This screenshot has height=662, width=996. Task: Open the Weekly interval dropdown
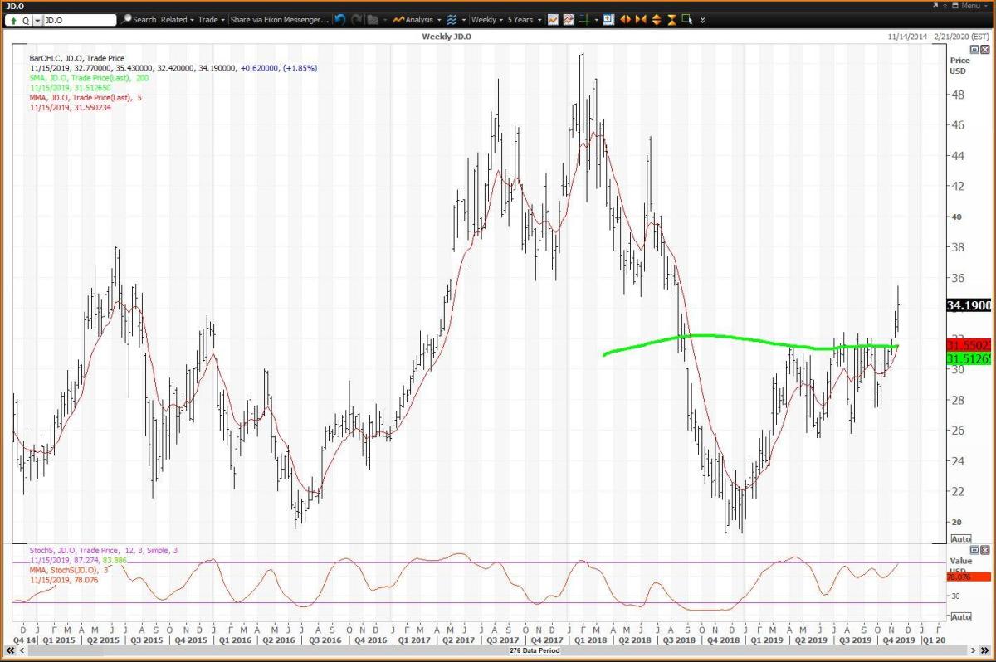486,19
